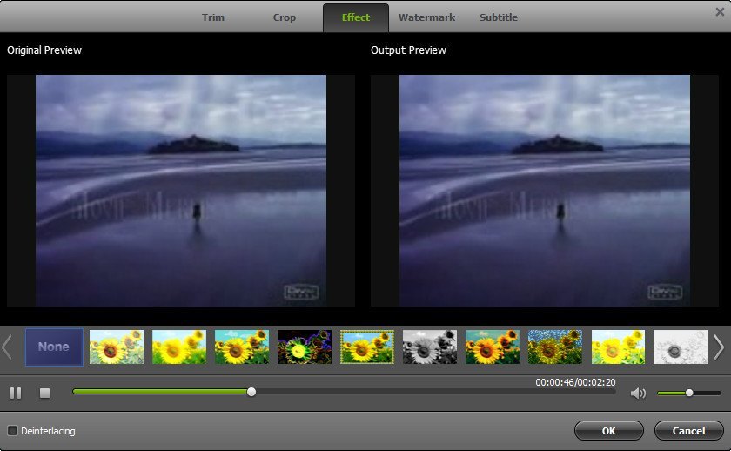
Task: Confirm changes with the OK button
Action: point(609,431)
